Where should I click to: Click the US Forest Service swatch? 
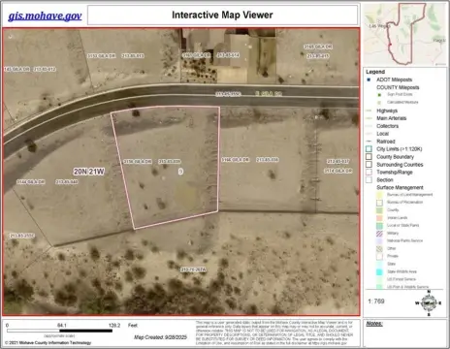point(379,279)
